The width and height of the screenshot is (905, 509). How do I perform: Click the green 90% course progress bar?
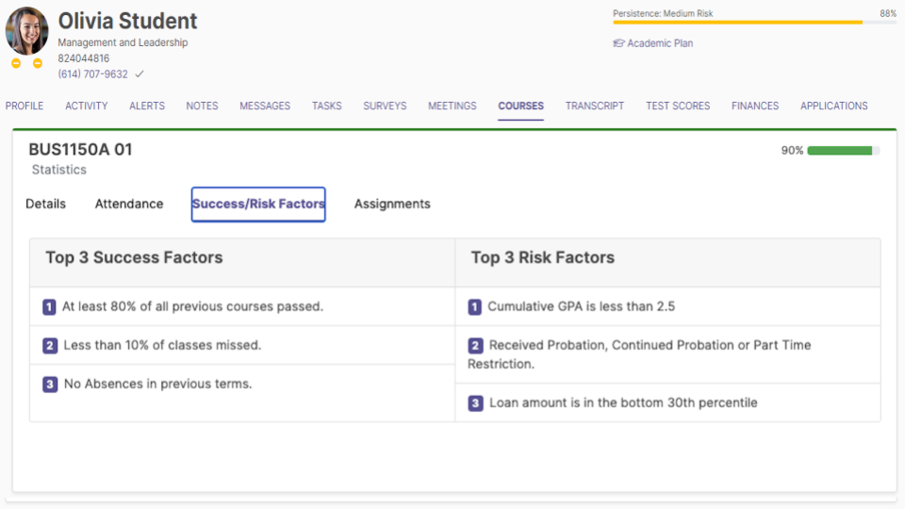pos(840,151)
